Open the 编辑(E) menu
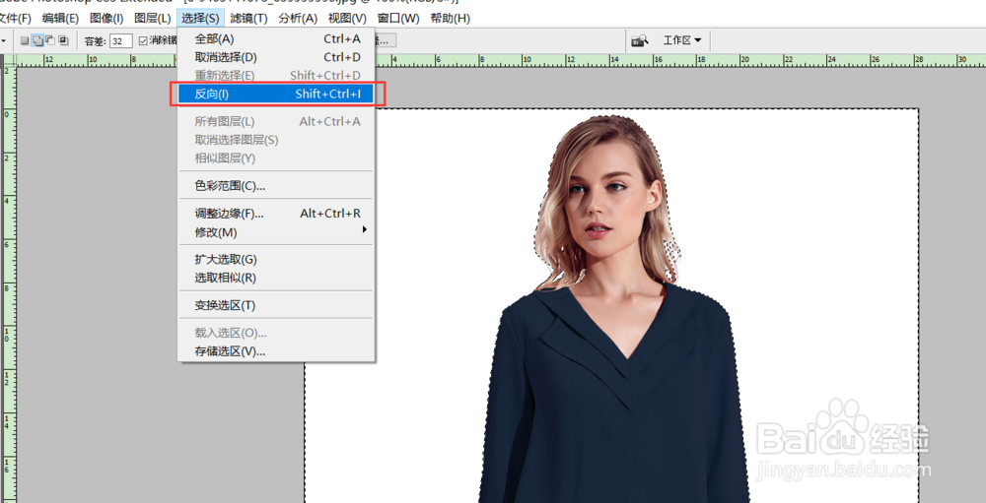The height and width of the screenshot is (503, 986). (60, 19)
